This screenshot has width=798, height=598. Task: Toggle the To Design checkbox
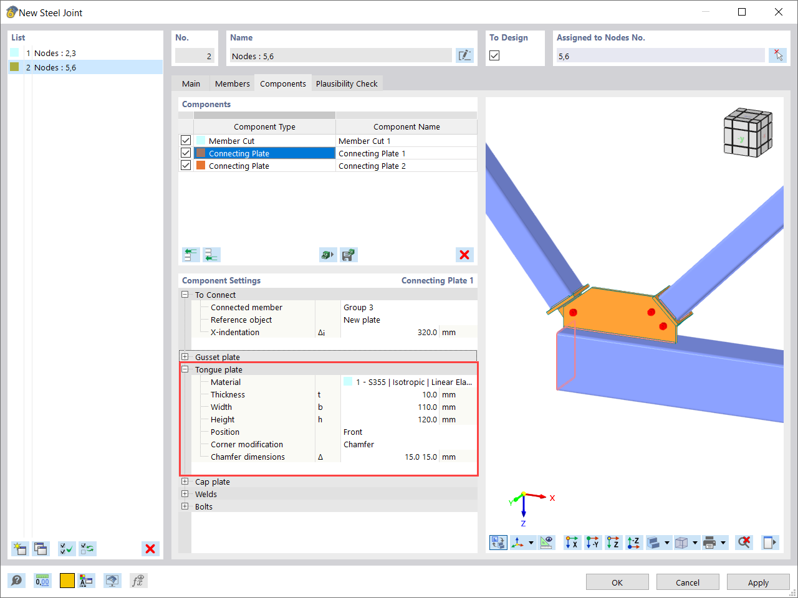(x=494, y=55)
